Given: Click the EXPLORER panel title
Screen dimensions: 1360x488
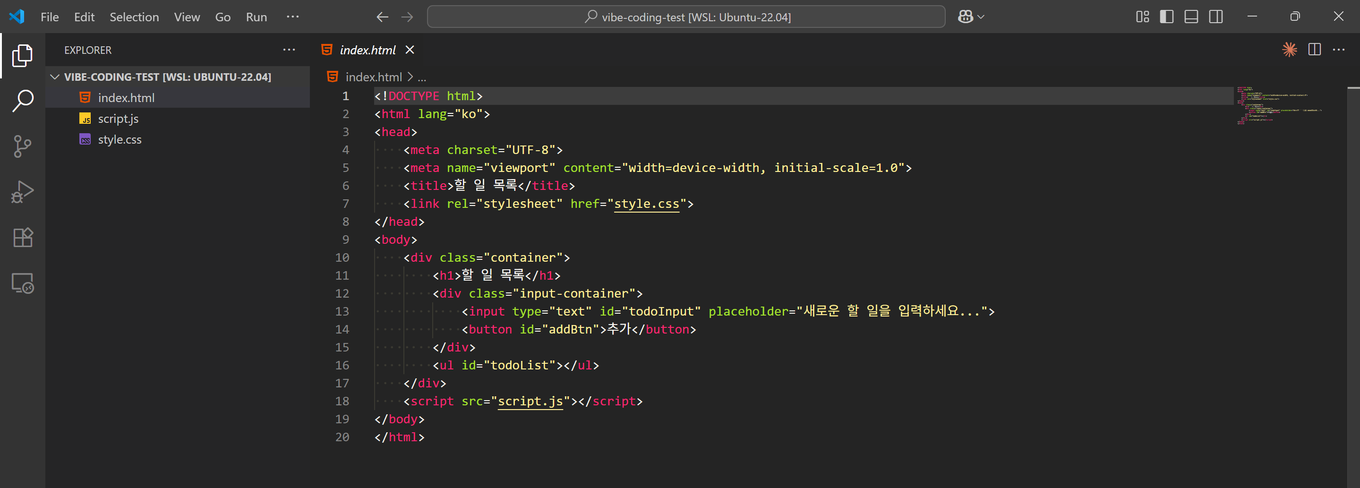Looking at the screenshot, I should click(x=88, y=50).
